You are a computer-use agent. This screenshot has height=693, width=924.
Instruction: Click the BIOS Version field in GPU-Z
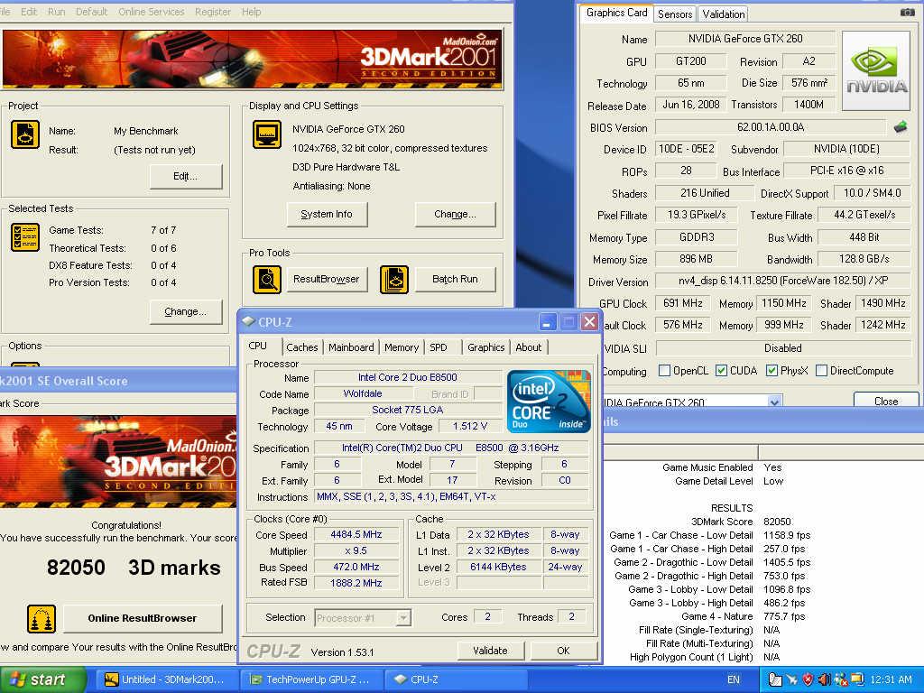[x=771, y=127]
